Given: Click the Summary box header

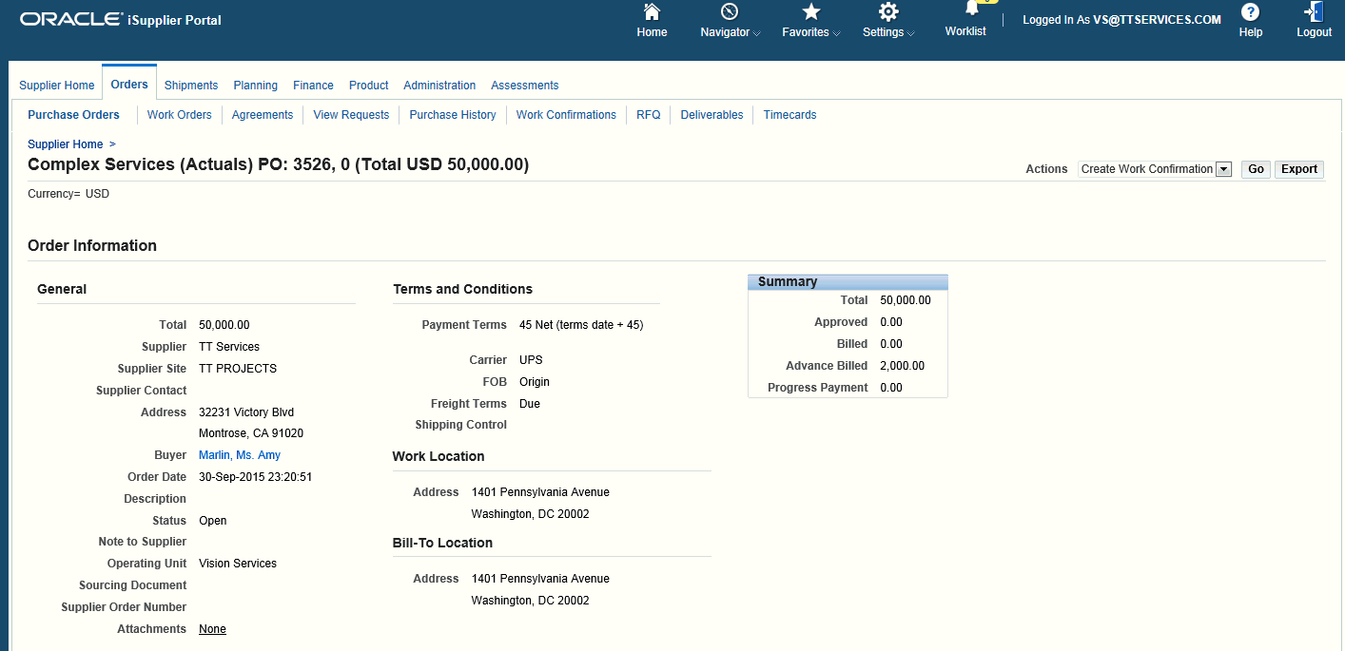Looking at the screenshot, I should pos(848,282).
